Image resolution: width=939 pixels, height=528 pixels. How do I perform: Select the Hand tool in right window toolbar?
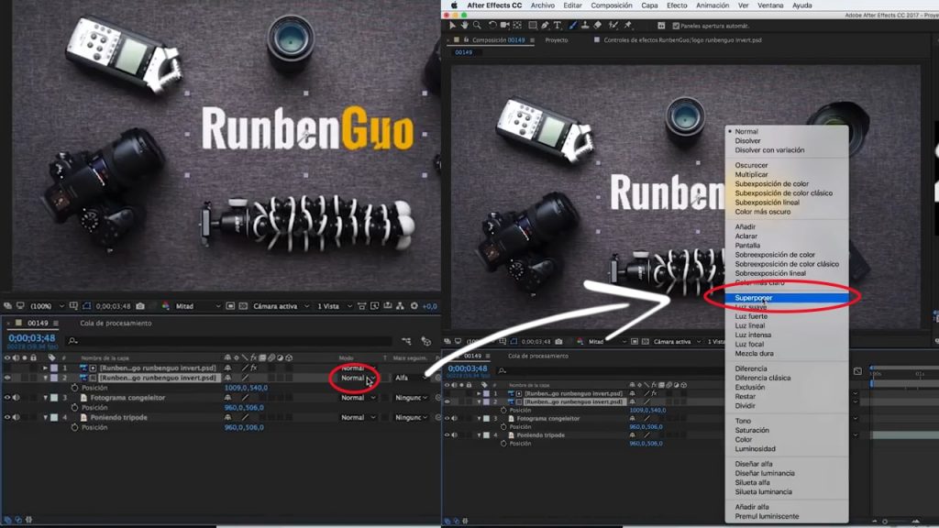(x=464, y=25)
